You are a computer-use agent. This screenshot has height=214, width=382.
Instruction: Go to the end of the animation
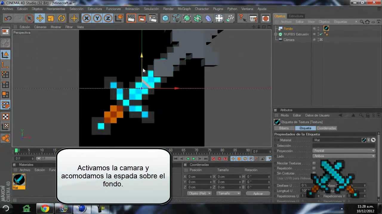[x=206, y=159]
